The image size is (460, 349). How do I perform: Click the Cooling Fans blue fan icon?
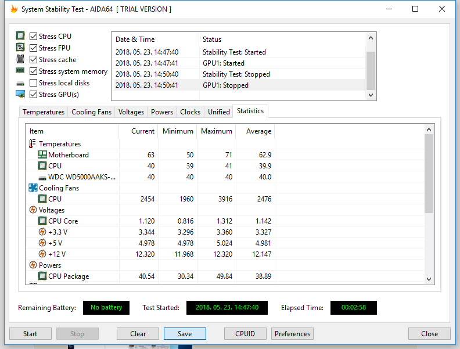[x=33, y=188]
